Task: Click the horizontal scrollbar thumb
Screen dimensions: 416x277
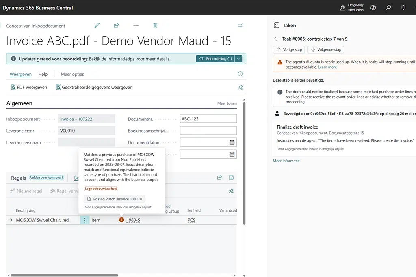Action: point(65,275)
